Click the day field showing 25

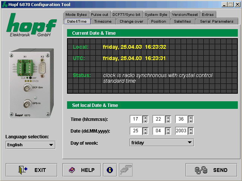click(x=136, y=131)
